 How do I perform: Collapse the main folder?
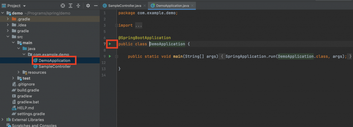(x=13, y=43)
